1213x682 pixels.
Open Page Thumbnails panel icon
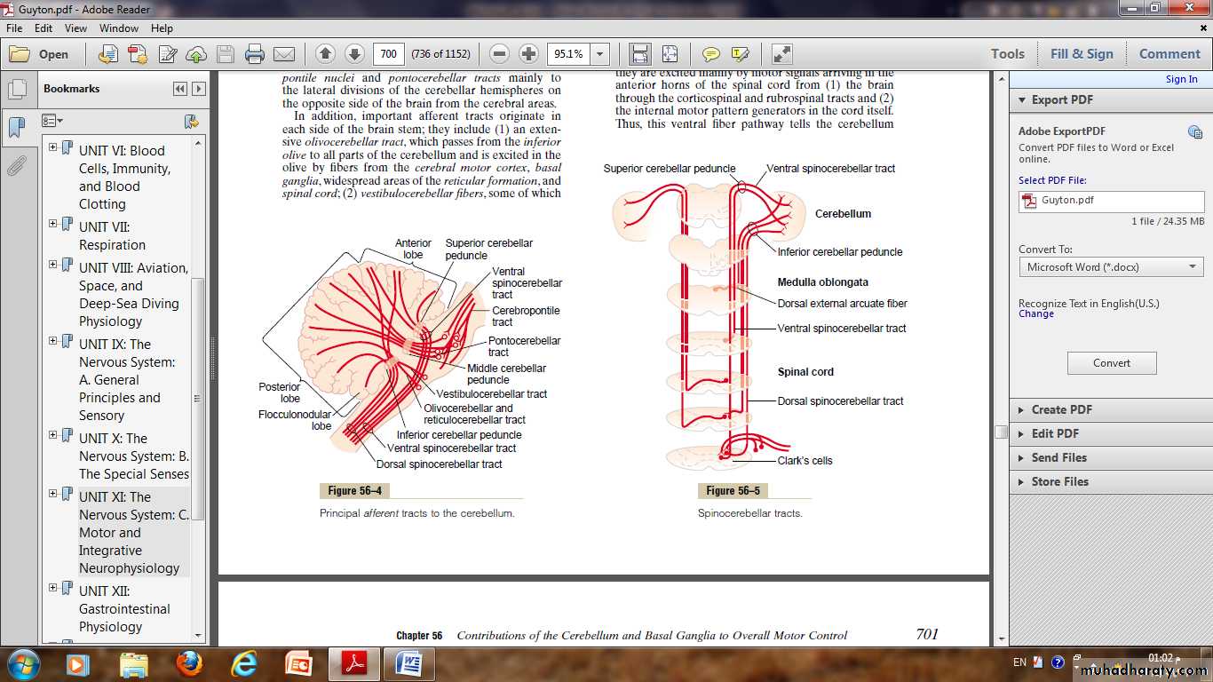click(16, 90)
